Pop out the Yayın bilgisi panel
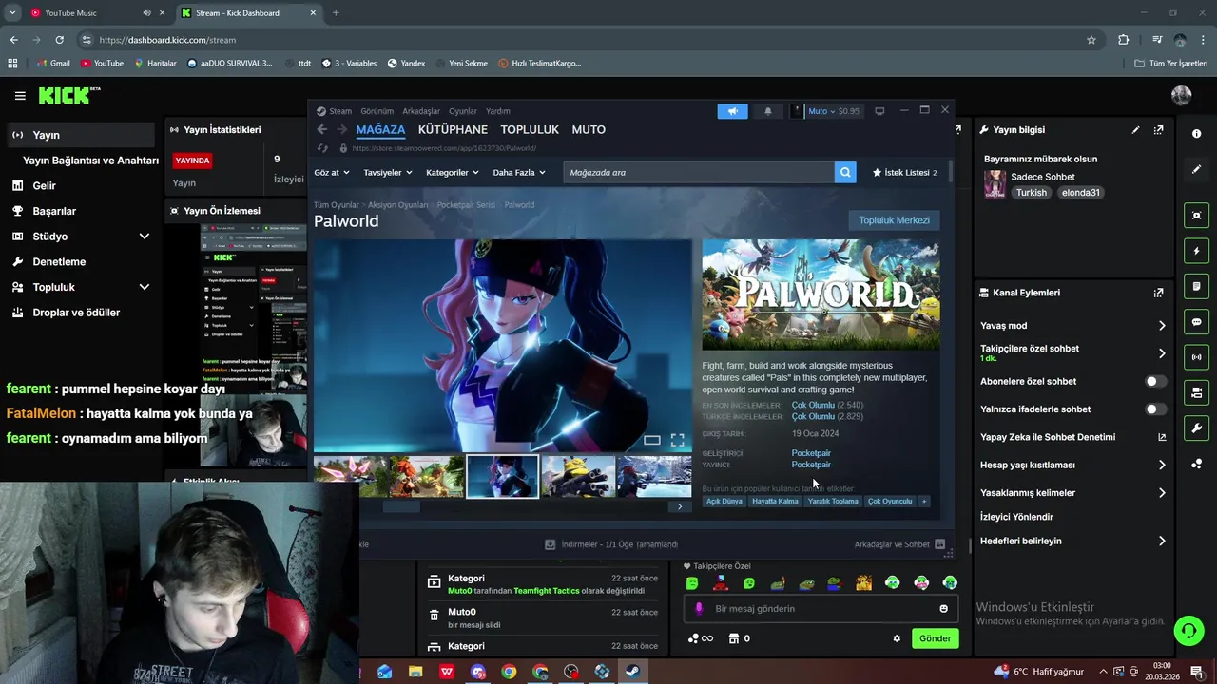1217x684 pixels. 1158,130
